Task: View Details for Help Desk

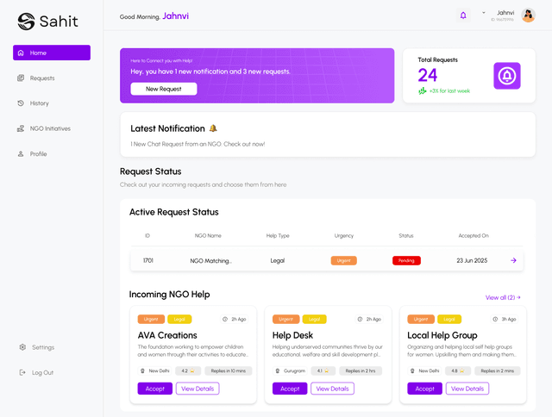Action: click(x=332, y=389)
